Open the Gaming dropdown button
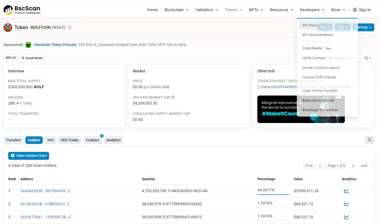380x224 pixels. (x=363, y=27)
